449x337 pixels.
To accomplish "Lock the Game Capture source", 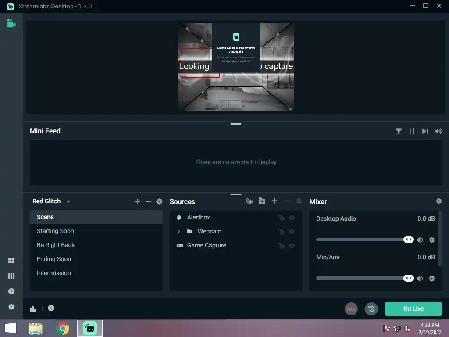I will click(x=281, y=246).
